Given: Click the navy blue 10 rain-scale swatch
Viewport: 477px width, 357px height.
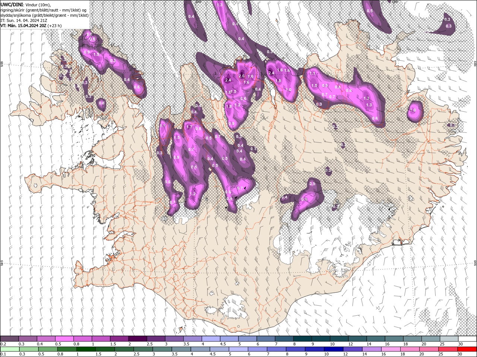Looking at the screenshot, I should (333, 349).
